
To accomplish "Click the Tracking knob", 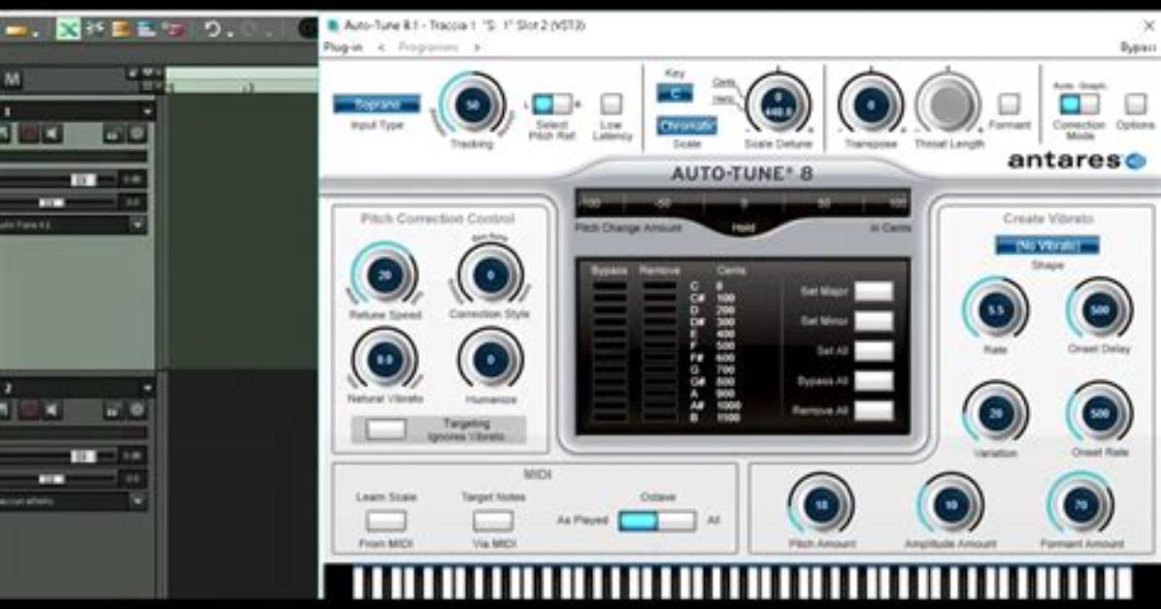I will click(473, 105).
